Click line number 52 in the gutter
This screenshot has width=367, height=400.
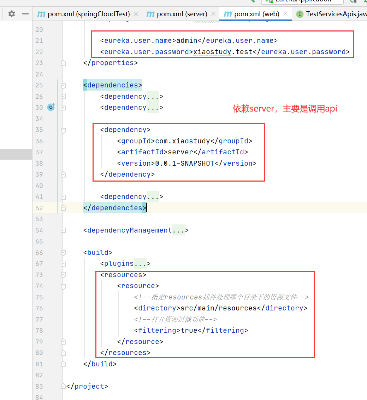(x=39, y=208)
